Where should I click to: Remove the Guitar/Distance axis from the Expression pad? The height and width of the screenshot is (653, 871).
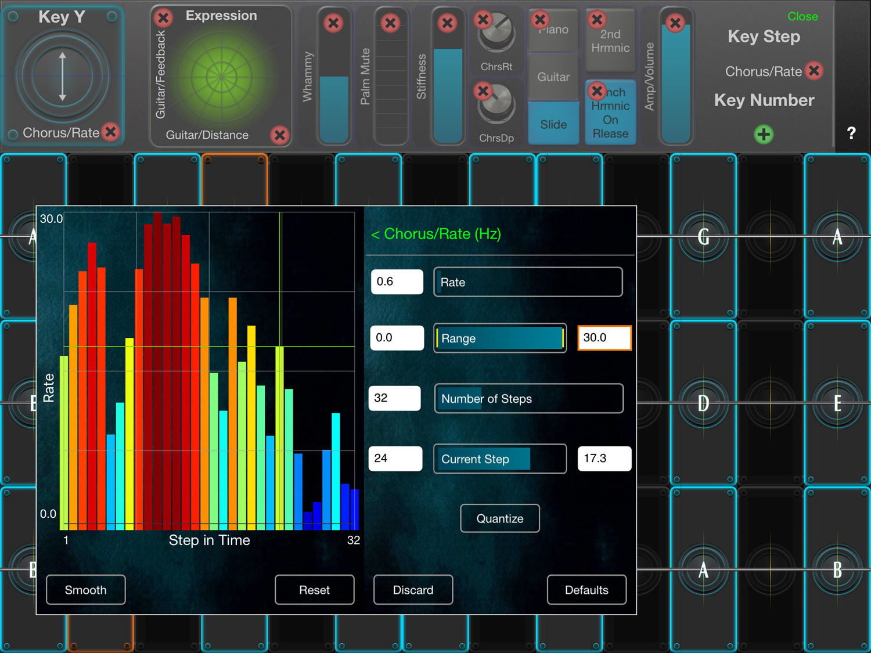coord(280,136)
